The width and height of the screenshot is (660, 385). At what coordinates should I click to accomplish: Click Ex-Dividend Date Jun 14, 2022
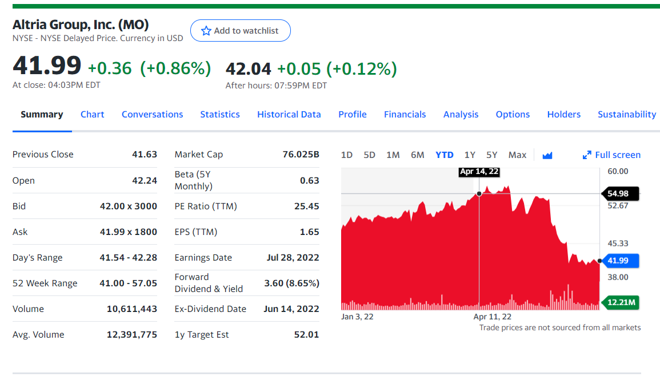click(291, 309)
